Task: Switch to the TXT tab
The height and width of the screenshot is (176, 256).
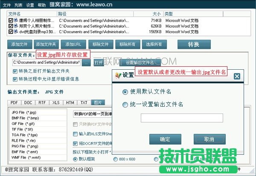Action: coord(84,102)
